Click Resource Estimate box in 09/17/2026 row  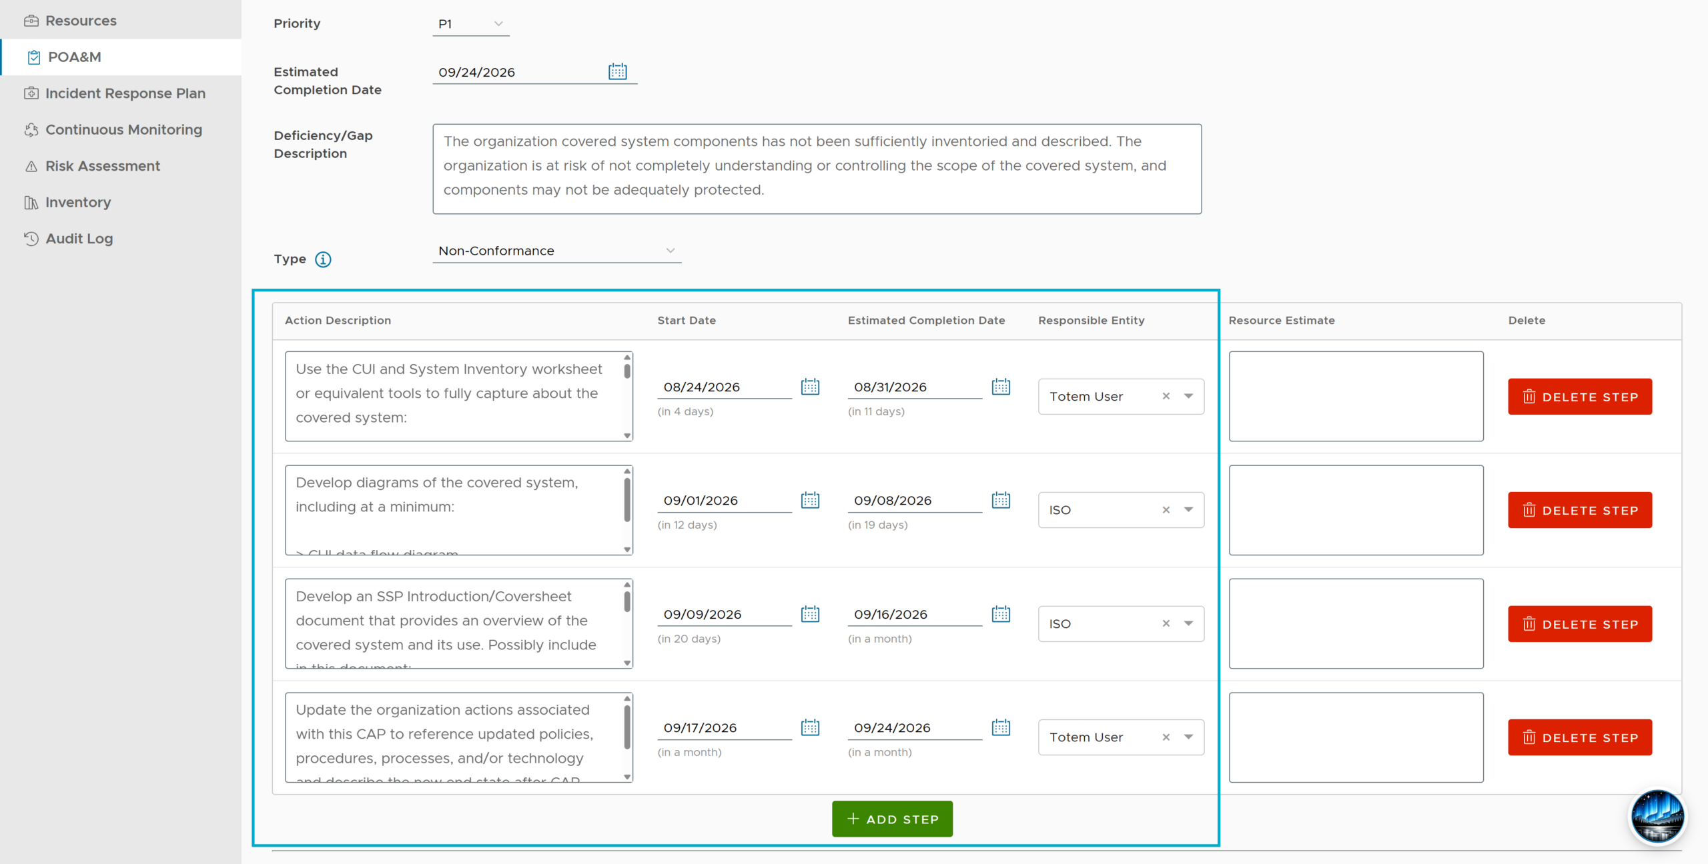[1356, 737]
